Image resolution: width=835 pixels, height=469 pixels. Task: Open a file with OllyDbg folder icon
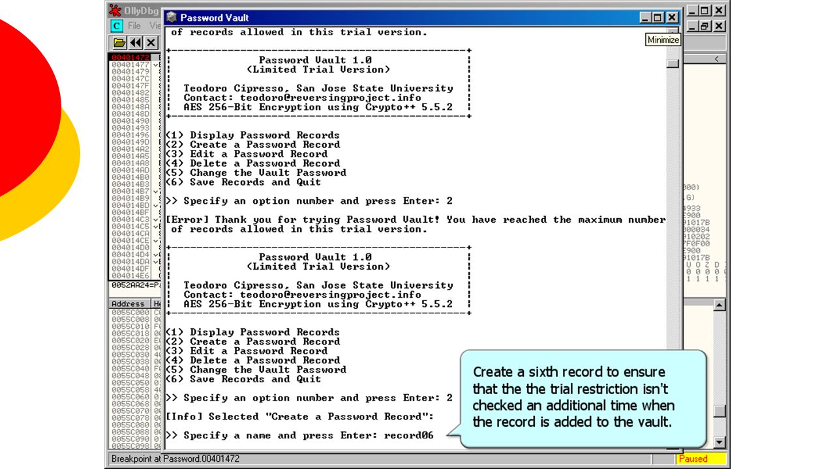119,43
